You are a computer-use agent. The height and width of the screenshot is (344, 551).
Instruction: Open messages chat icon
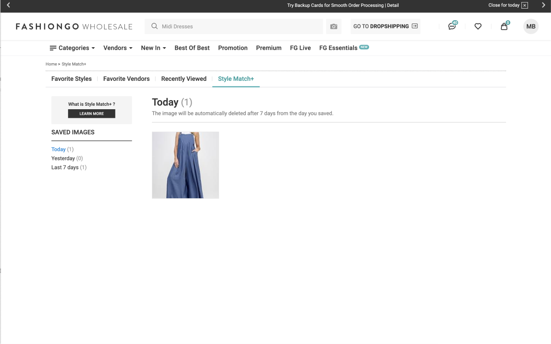452,26
